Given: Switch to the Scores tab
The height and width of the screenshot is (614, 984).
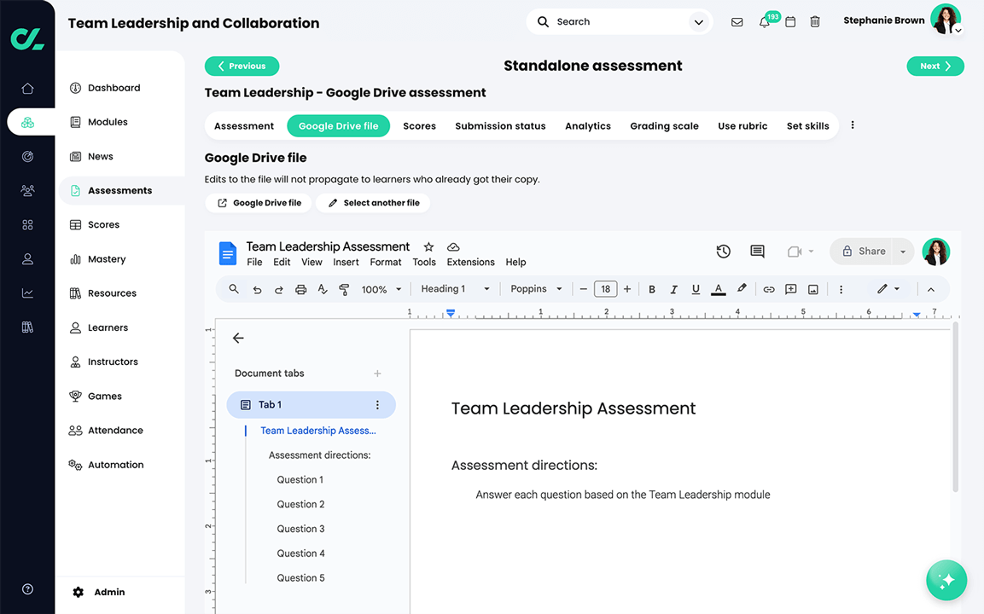Looking at the screenshot, I should pyautogui.click(x=419, y=125).
